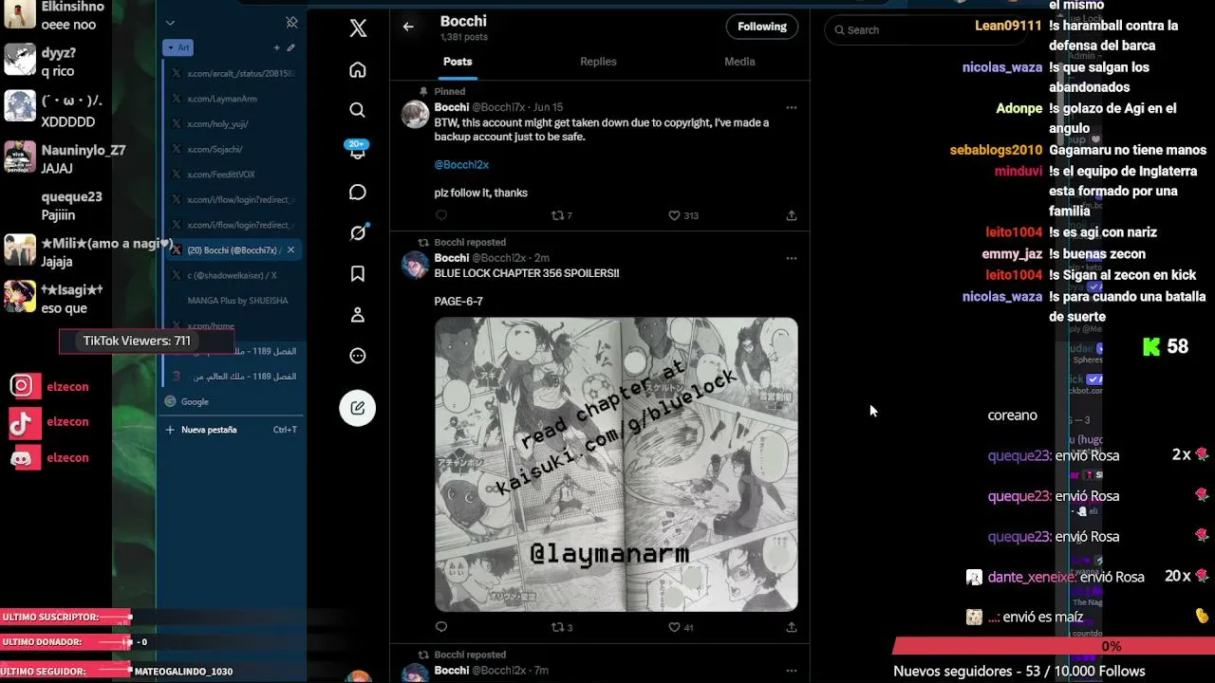Open more options on Blue Lock spoilers post
This screenshot has height=683, width=1215.
(x=791, y=258)
